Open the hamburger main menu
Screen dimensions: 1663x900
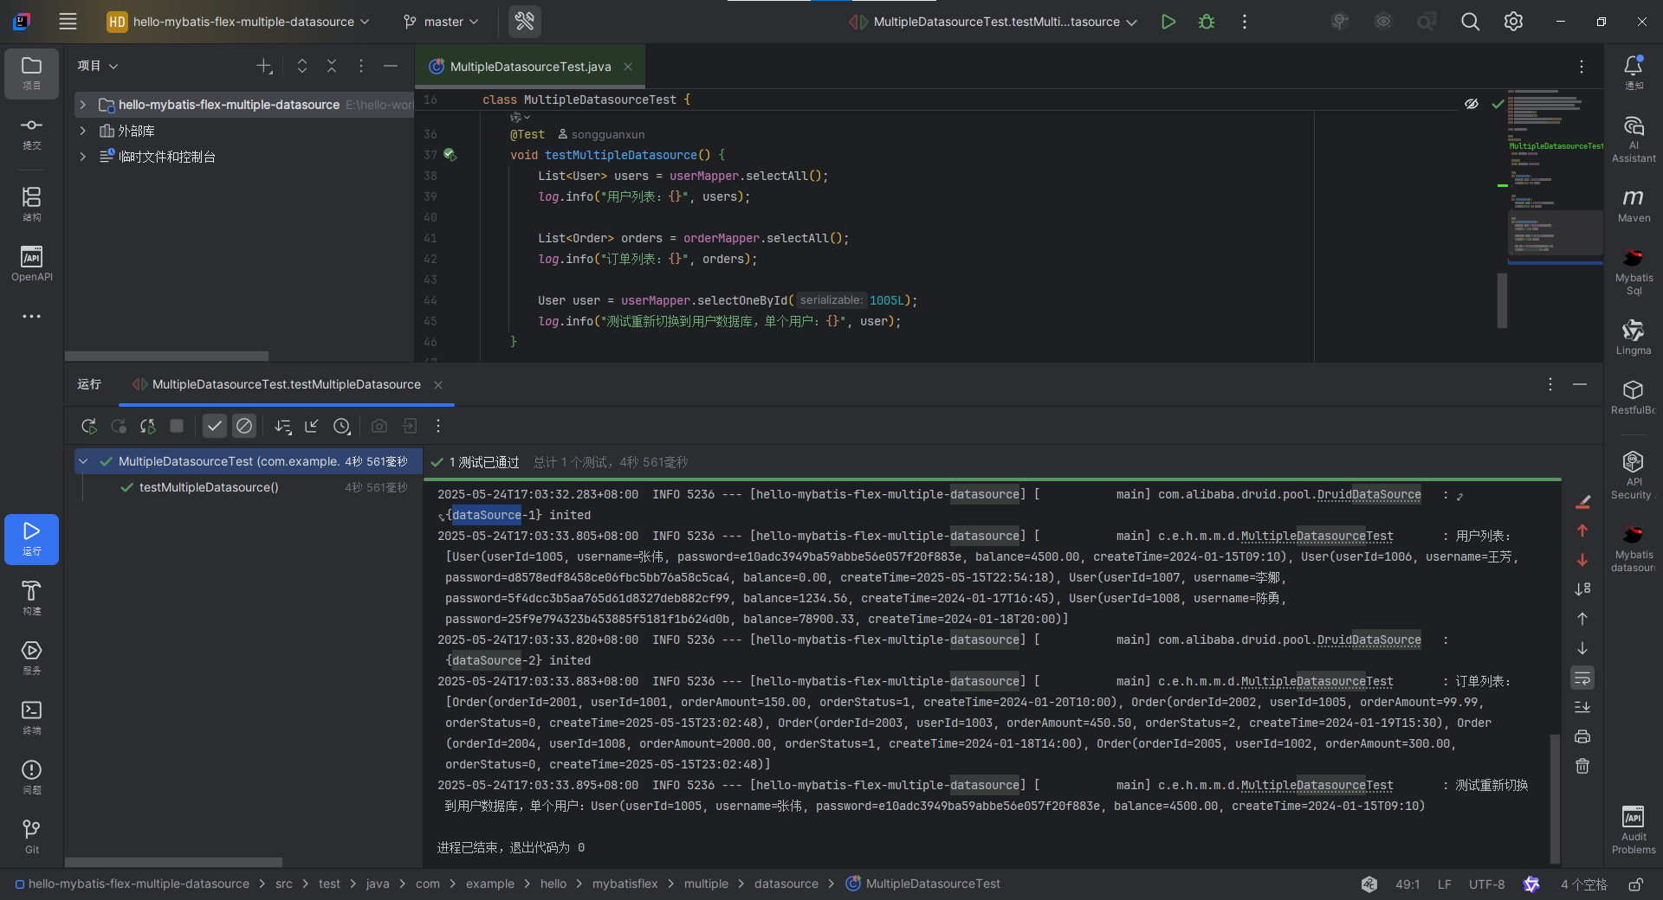(x=68, y=21)
